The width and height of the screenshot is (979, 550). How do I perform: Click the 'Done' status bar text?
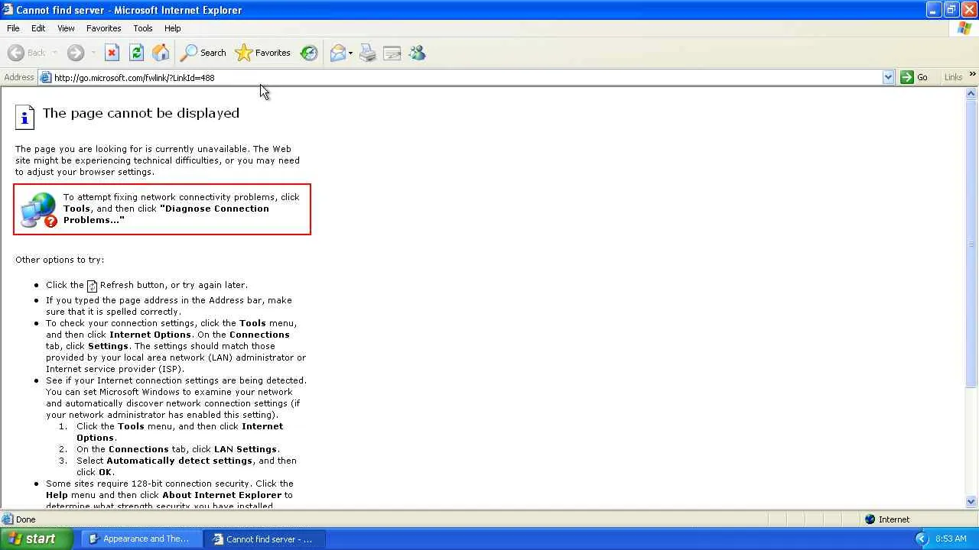(26, 519)
